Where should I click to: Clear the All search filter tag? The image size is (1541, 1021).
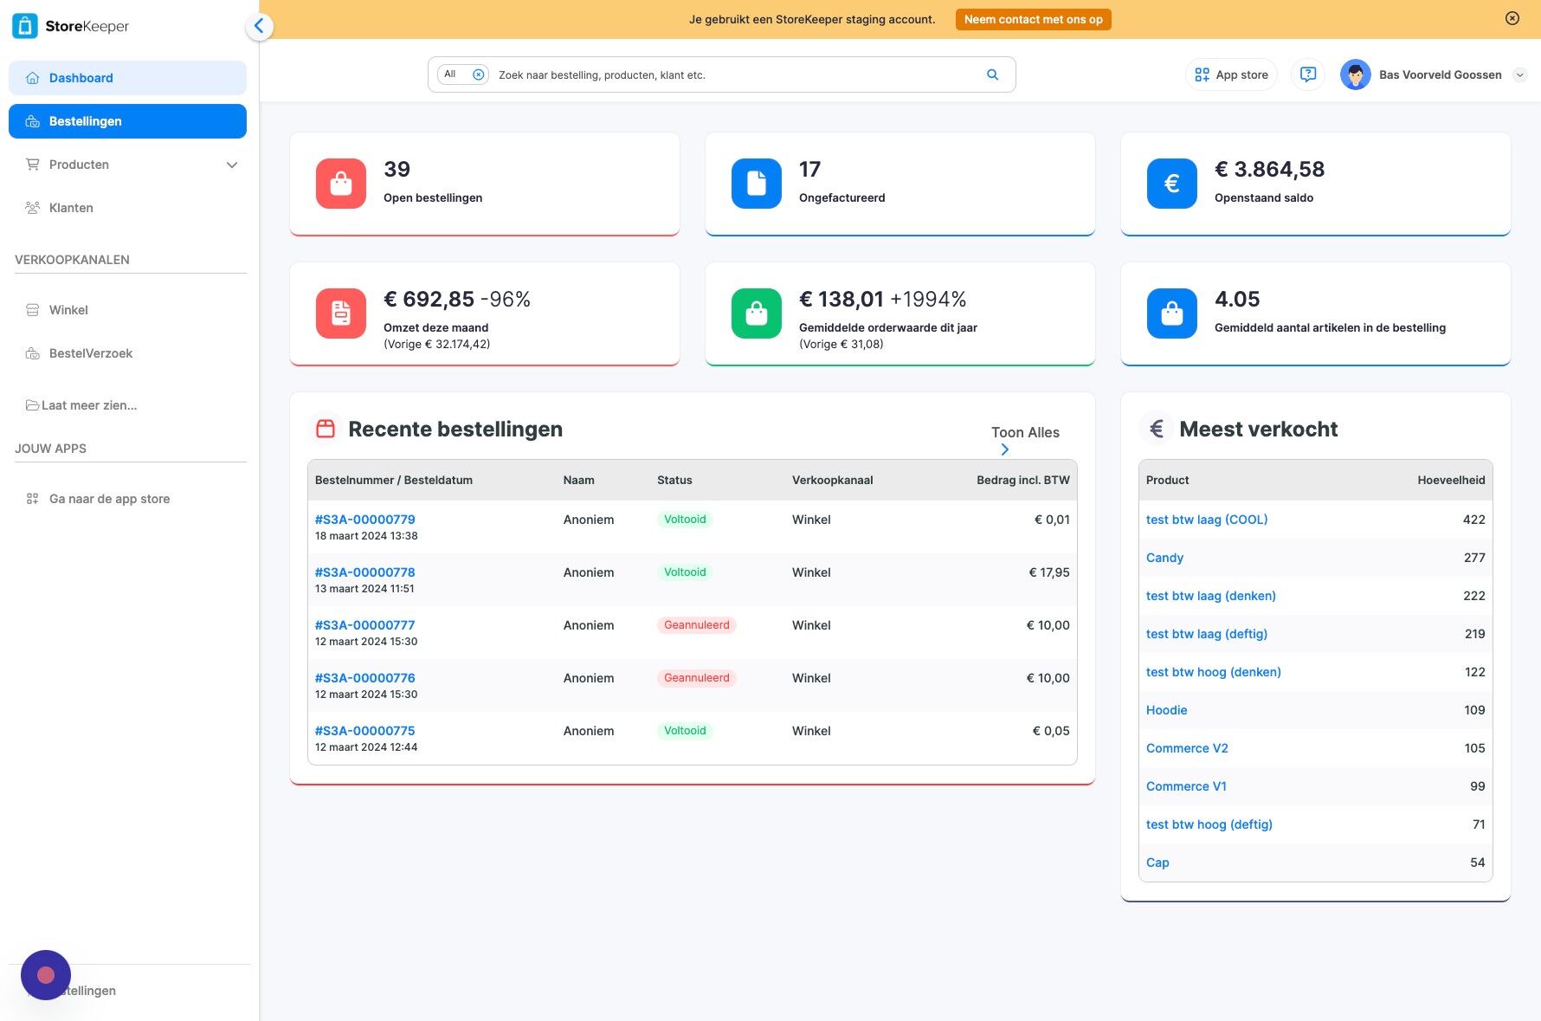pos(478,74)
